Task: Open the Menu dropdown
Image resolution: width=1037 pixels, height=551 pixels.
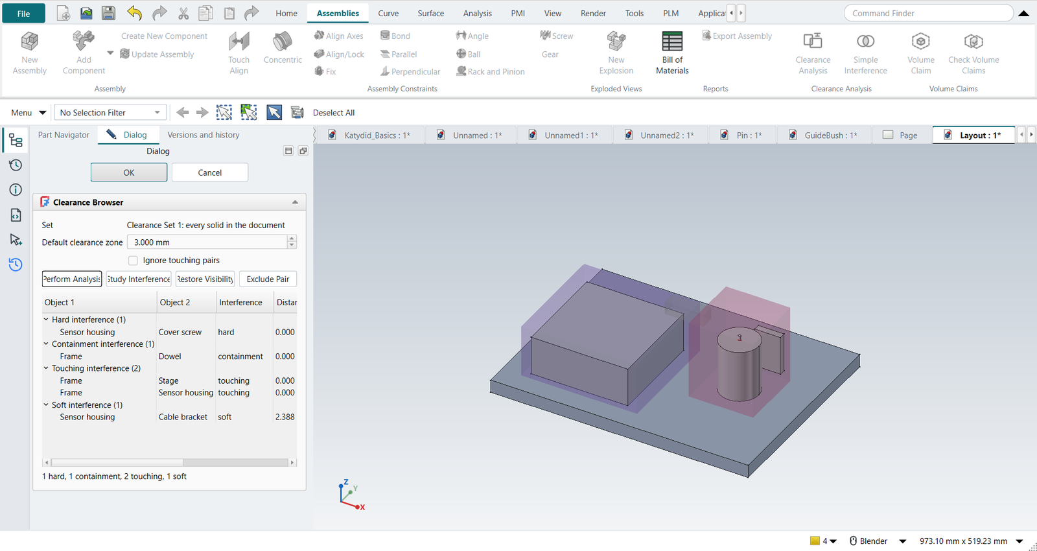Action: click(29, 113)
